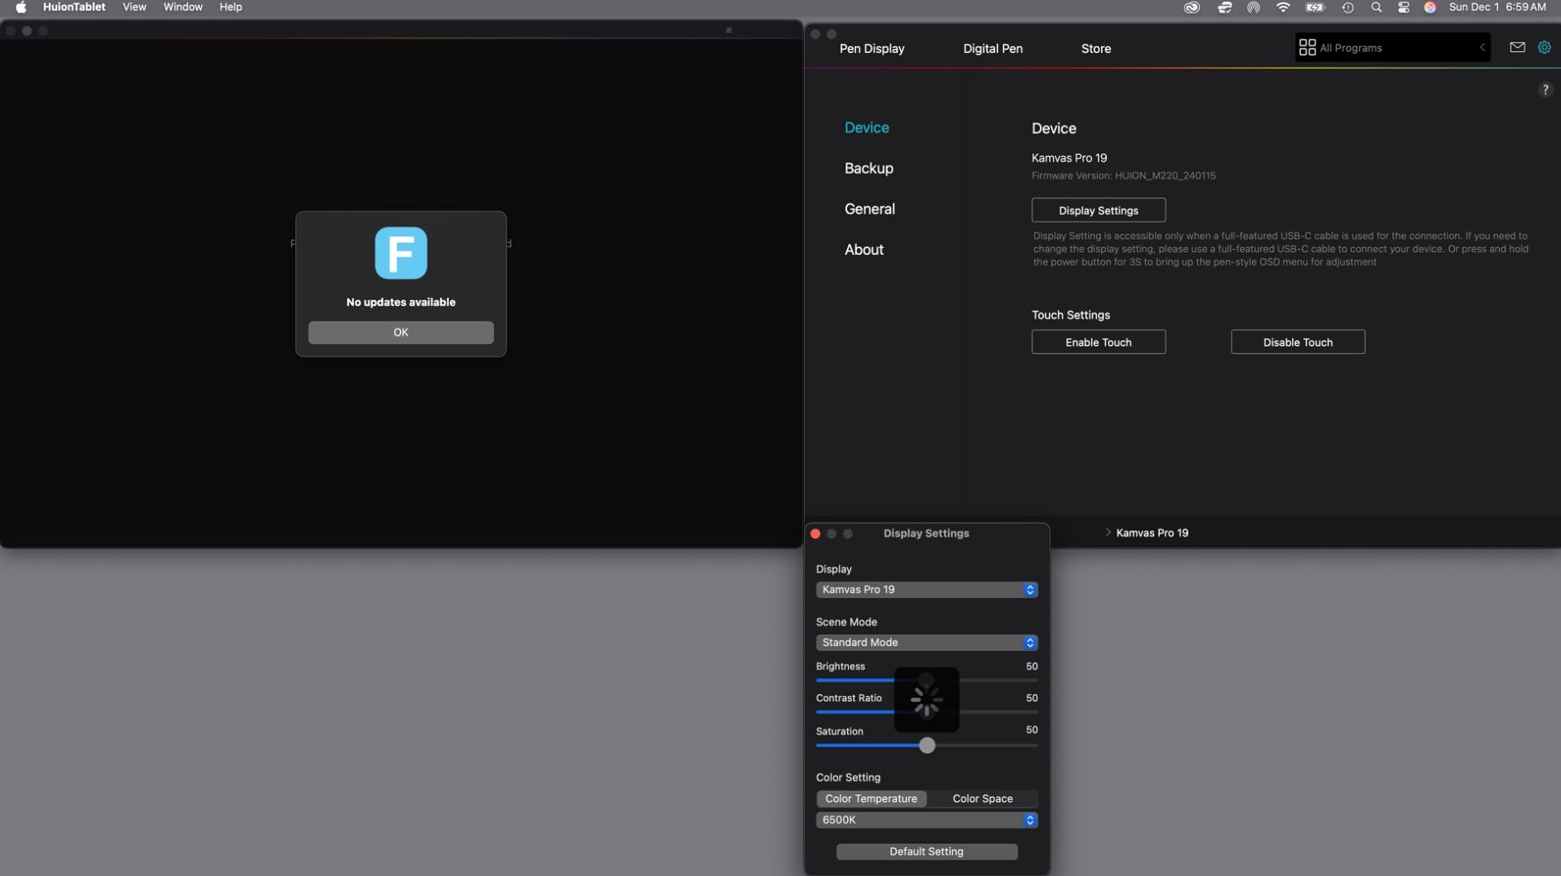1561x876 pixels.
Task: Open the AirDrop status icon
Action: coord(1253,7)
